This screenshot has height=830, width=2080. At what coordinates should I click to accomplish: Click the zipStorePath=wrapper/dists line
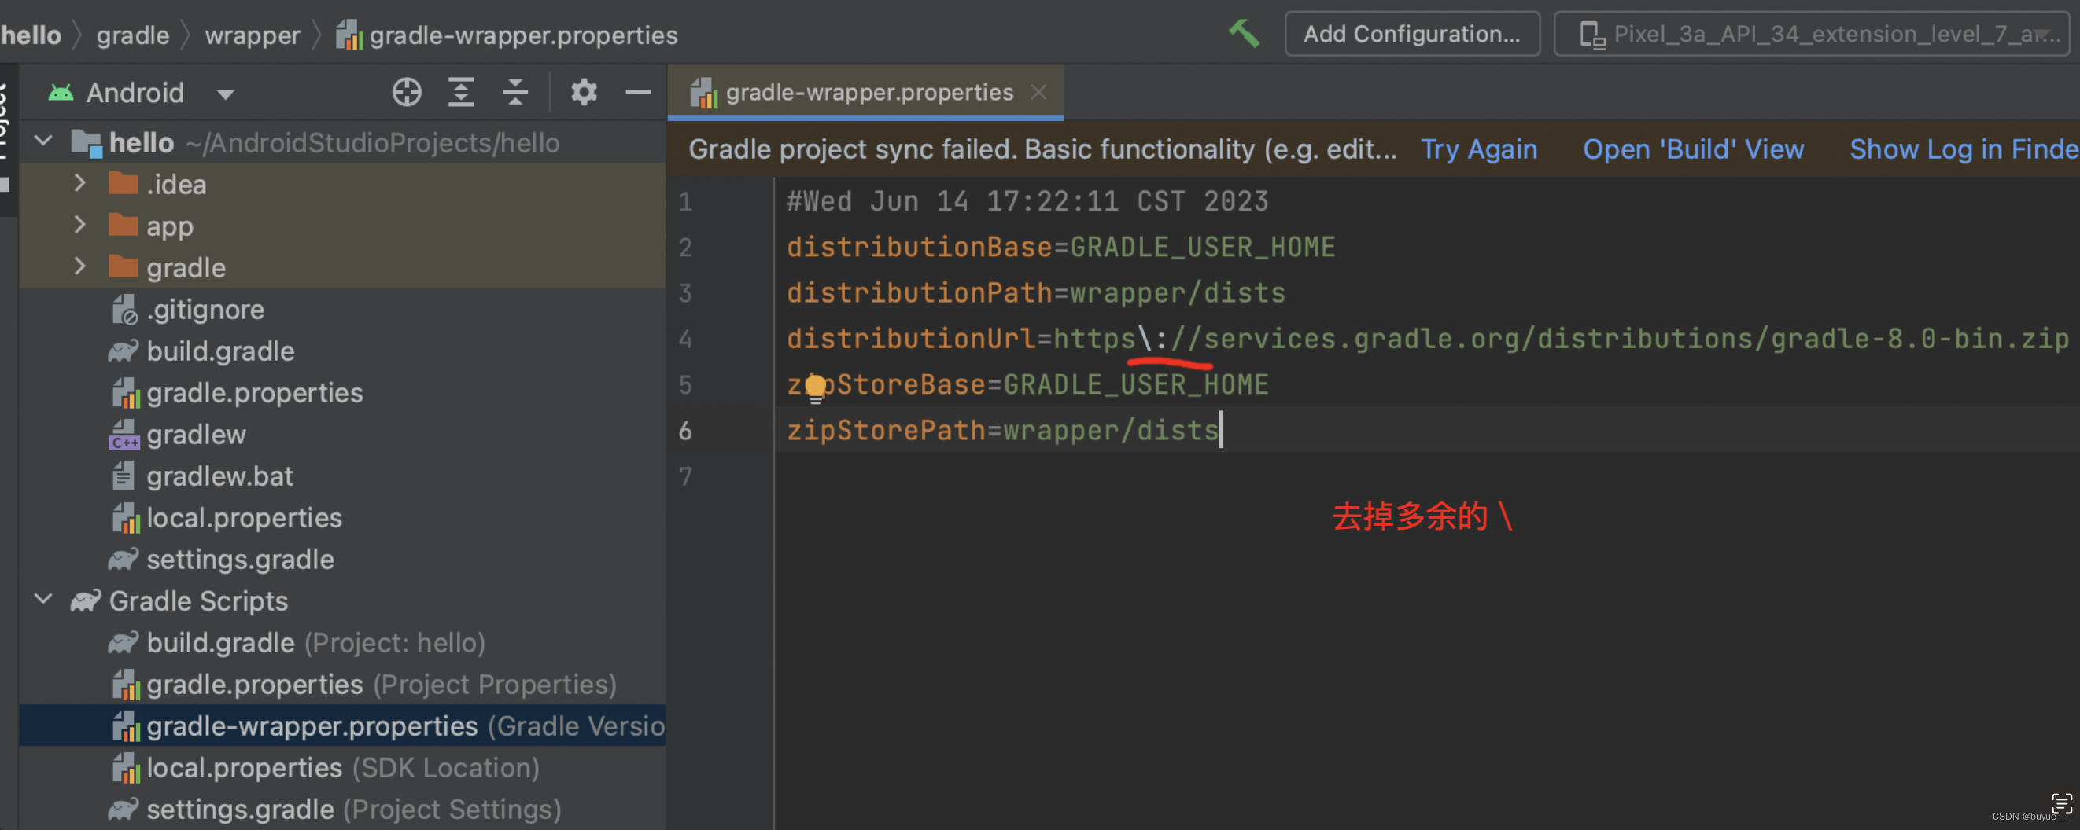coord(1002,430)
